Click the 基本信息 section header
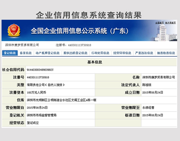180x141 pixels. tap(95, 62)
